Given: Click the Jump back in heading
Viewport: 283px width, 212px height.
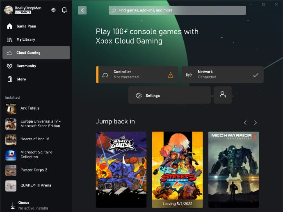Looking at the screenshot, I should point(115,122).
